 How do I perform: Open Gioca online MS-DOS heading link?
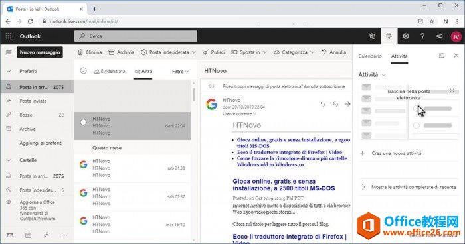tap(284, 185)
